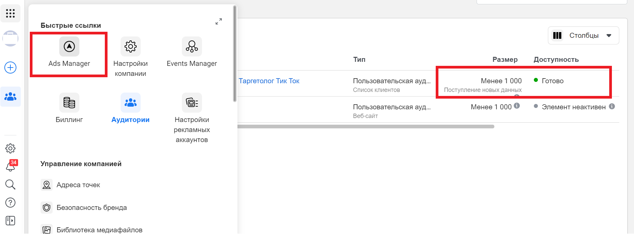Click the search magnifier in sidebar

[x=10, y=185]
